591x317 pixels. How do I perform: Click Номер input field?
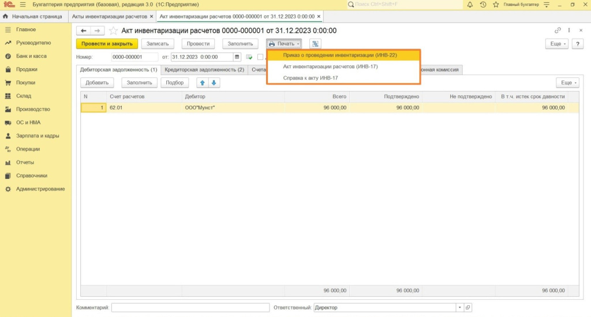point(134,57)
